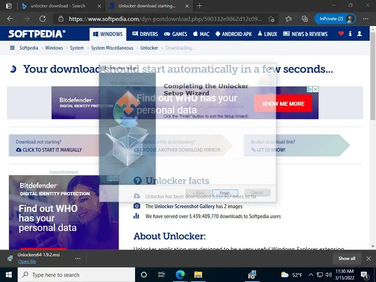This screenshot has width=376, height=282.
Task: Go to System breadcrumb link
Action: coord(77,48)
